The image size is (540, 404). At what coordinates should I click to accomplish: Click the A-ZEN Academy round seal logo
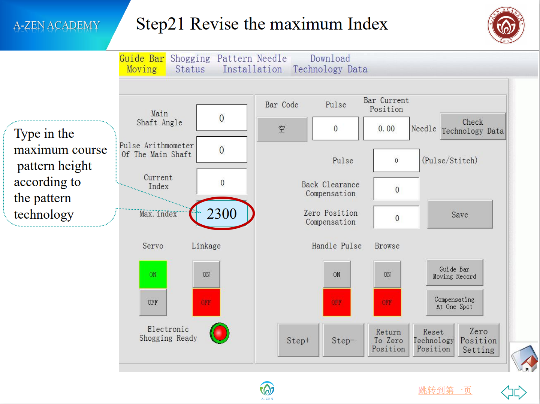[x=506, y=25]
